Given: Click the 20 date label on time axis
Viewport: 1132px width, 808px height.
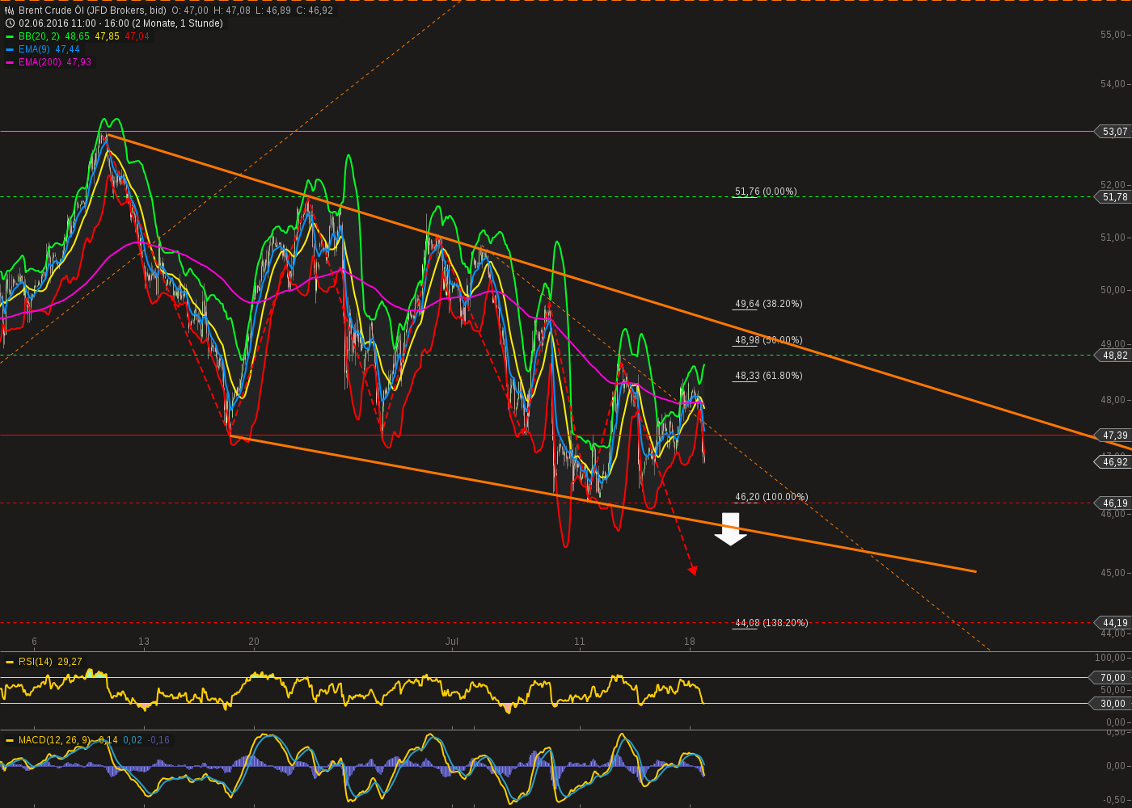Looking at the screenshot, I should 254,642.
